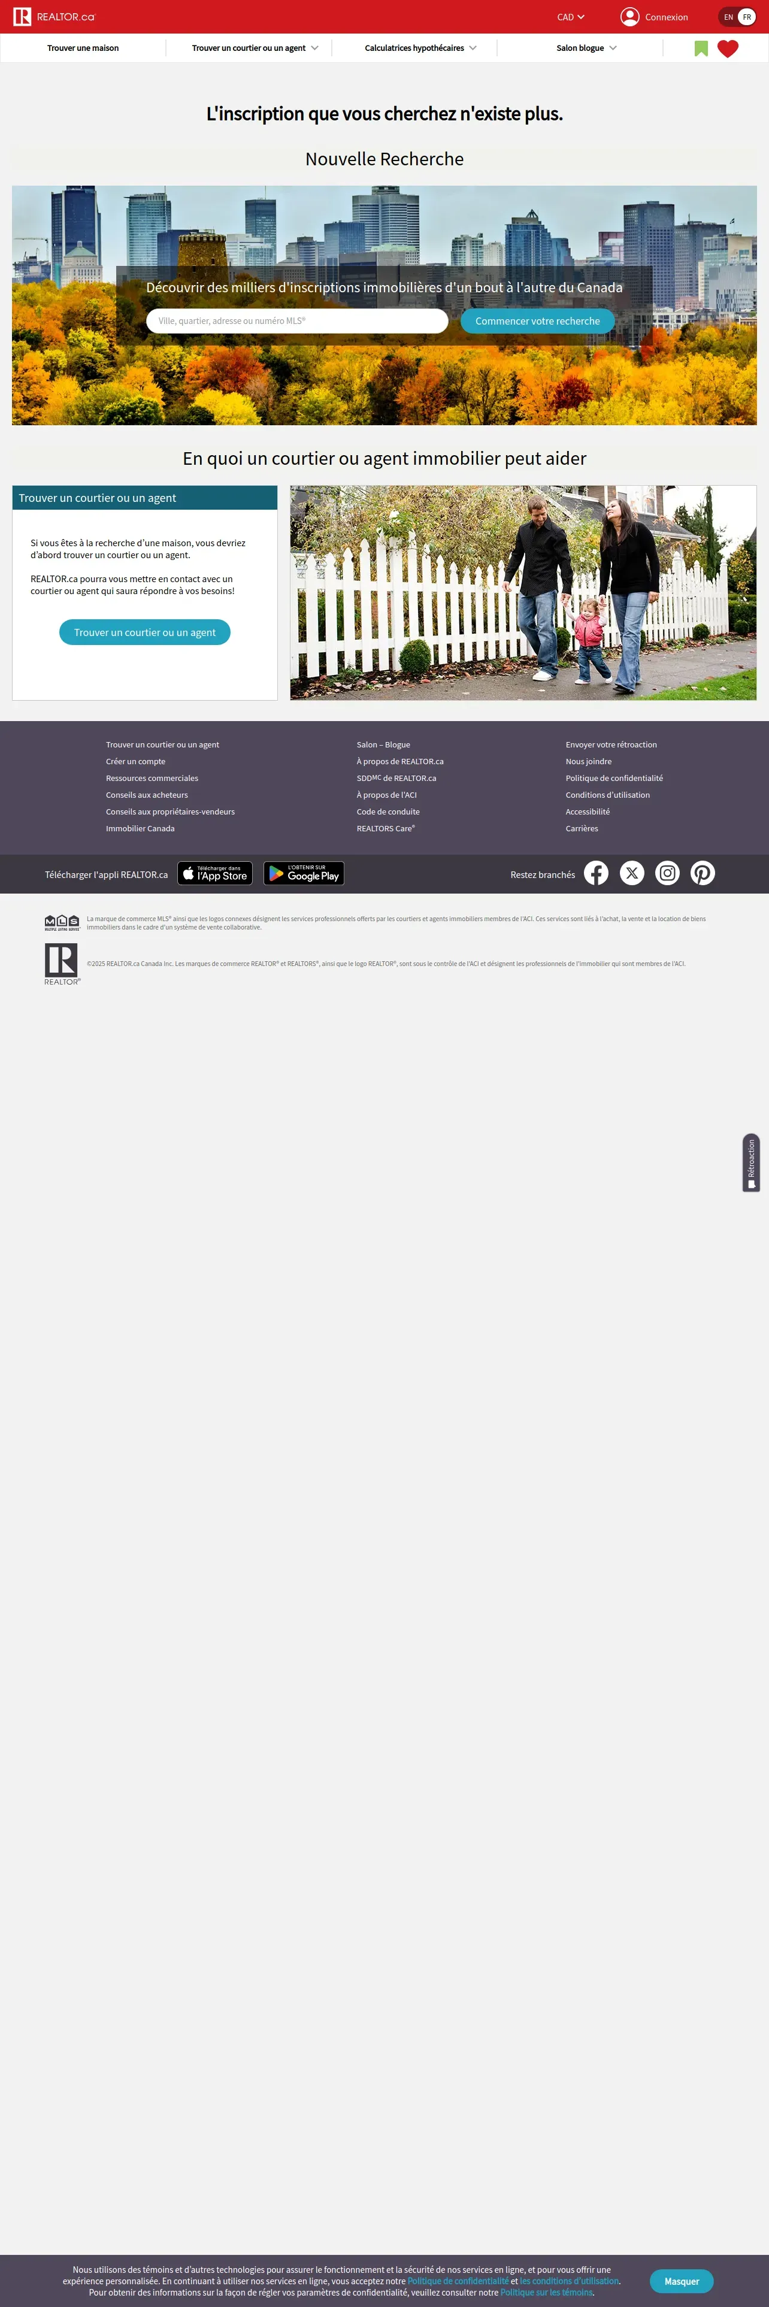Click the Trouver un courtier ou un agent card header
The width and height of the screenshot is (769, 2307).
pyautogui.click(x=145, y=498)
